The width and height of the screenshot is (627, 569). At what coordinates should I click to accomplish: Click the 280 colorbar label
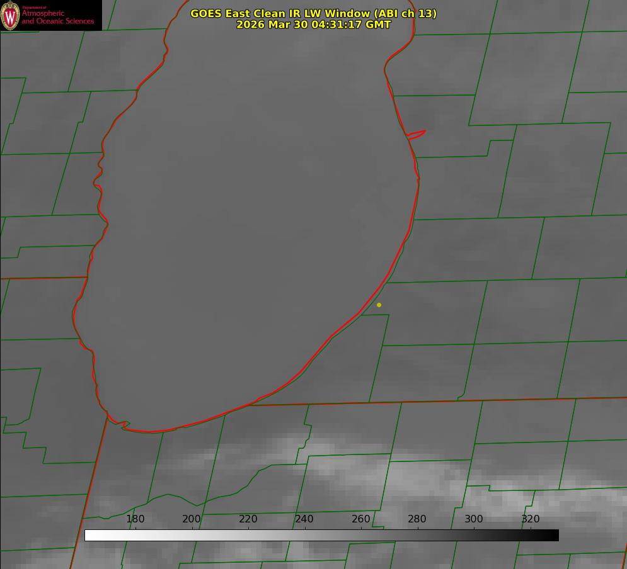point(417,519)
